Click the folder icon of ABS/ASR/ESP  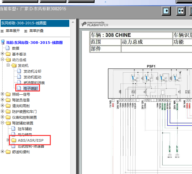(14, 140)
